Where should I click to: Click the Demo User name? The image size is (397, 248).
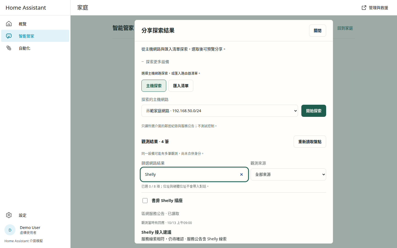click(30, 228)
